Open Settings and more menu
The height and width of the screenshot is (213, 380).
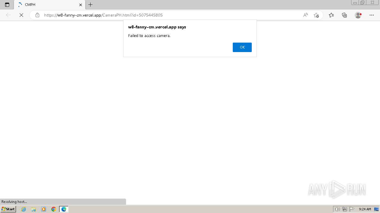(x=372, y=15)
